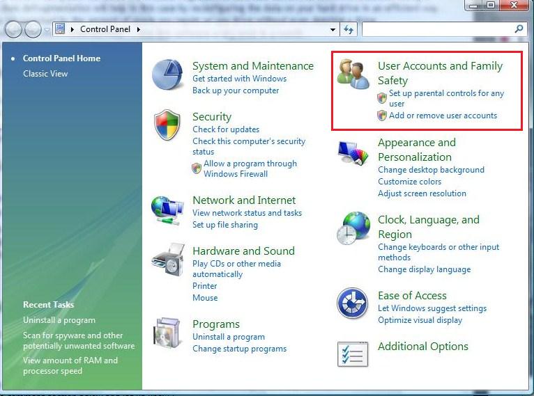This screenshot has height=396, width=534.
Task: Click Change desktop background
Action: pyautogui.click(x=431, y=170)
